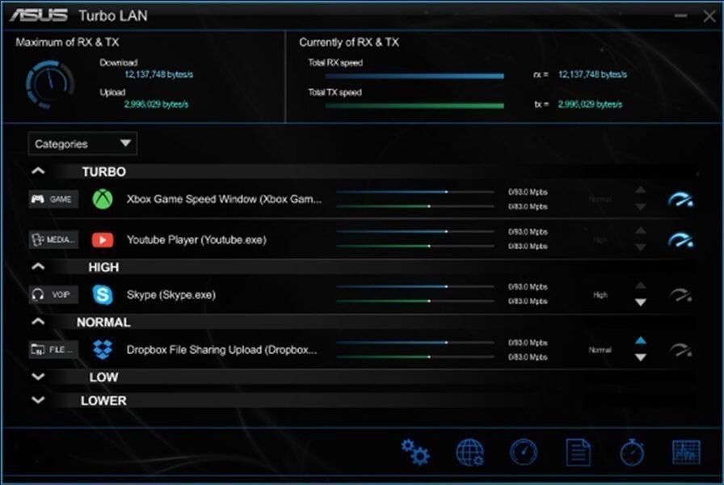Toggle turbo speed for Xbox Game Speed Window
This screenshot has width=724, height=485.
[x=680, y=199]
